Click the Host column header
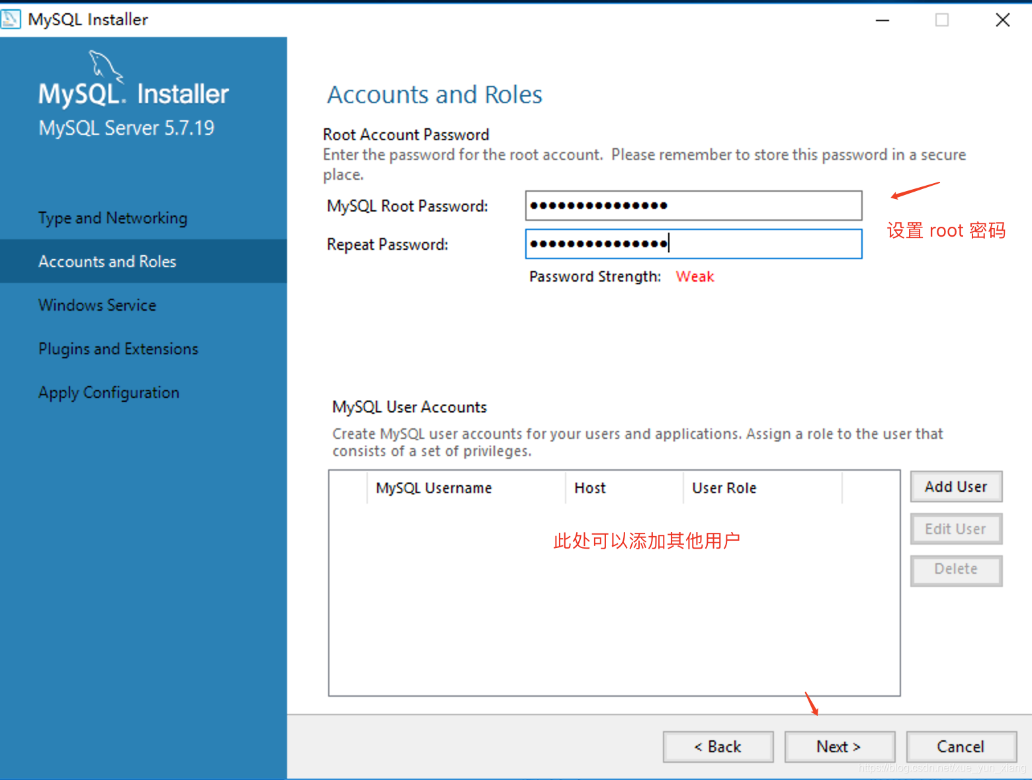Screen dimensions: 1032x780 tap(624, 488)
